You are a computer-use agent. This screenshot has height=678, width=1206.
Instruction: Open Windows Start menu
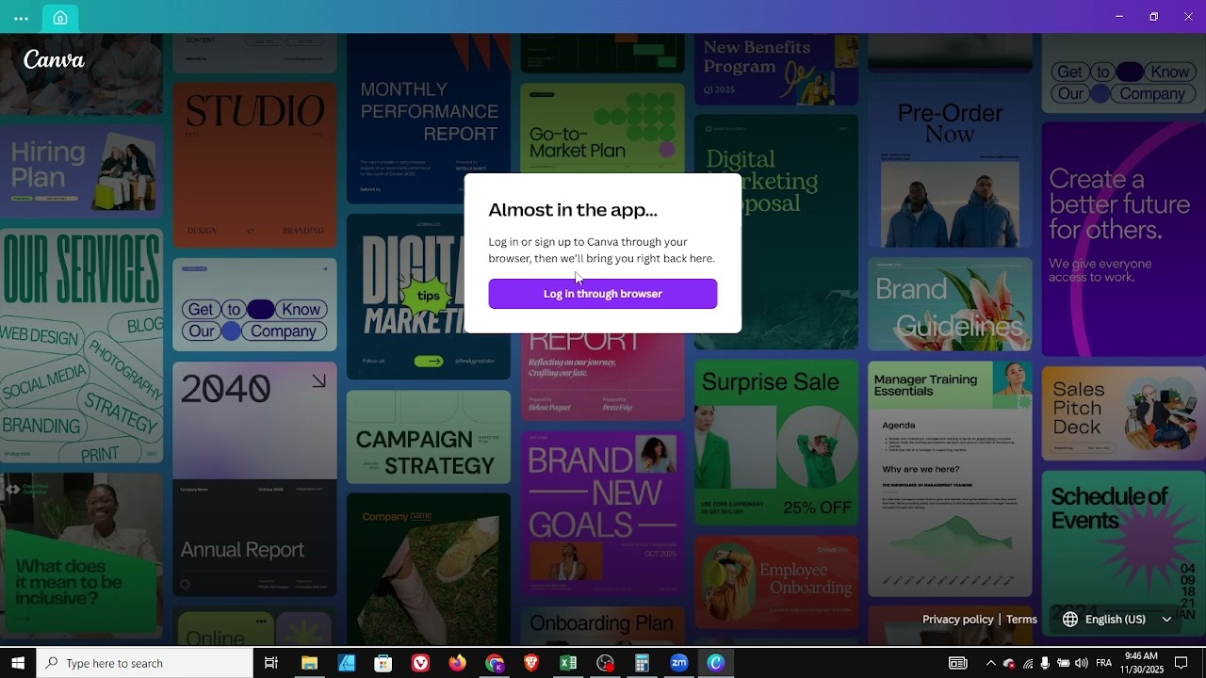(18, 663)
